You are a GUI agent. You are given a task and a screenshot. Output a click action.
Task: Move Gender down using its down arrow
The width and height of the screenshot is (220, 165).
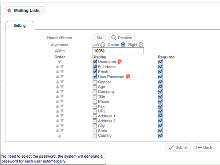pos(62,82)
